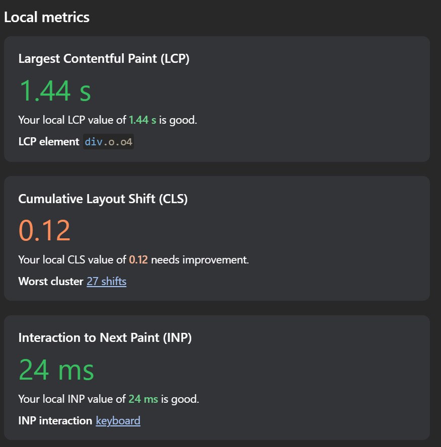Click the large 1.44 s LCP value
The height and width of the screenshot is (447, 441).
(55, 91)
